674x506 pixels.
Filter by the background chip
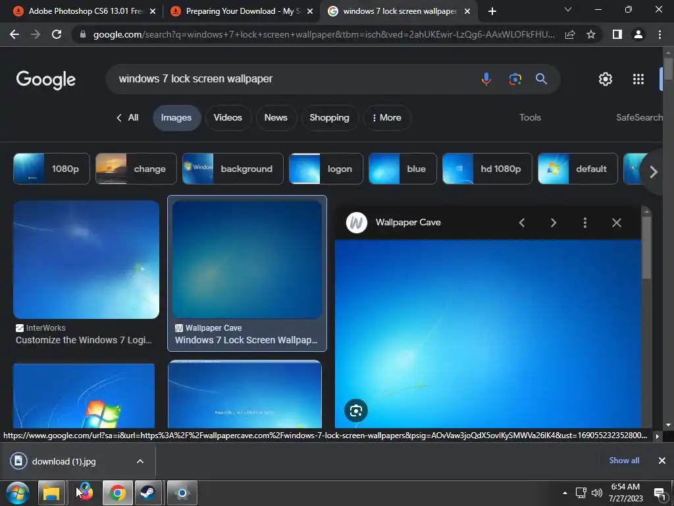click(233, 169)
